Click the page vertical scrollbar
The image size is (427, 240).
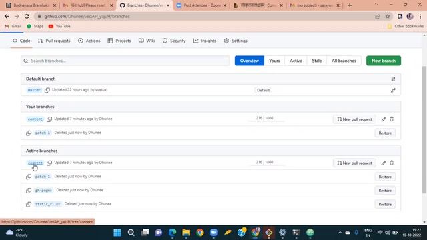[424, 129]
